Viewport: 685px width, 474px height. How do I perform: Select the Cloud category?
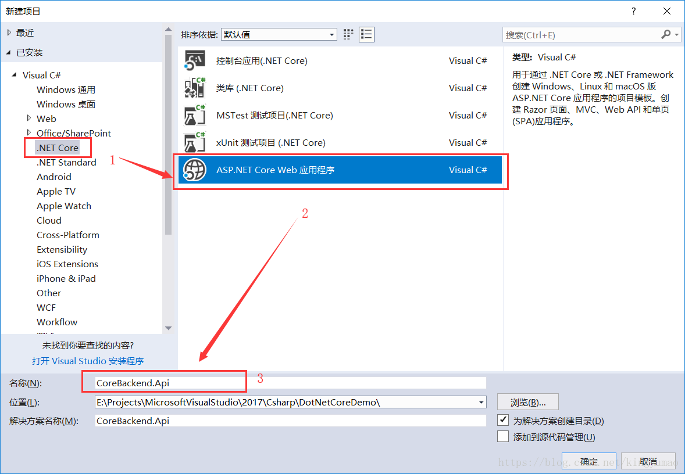(x=49, y=220)
